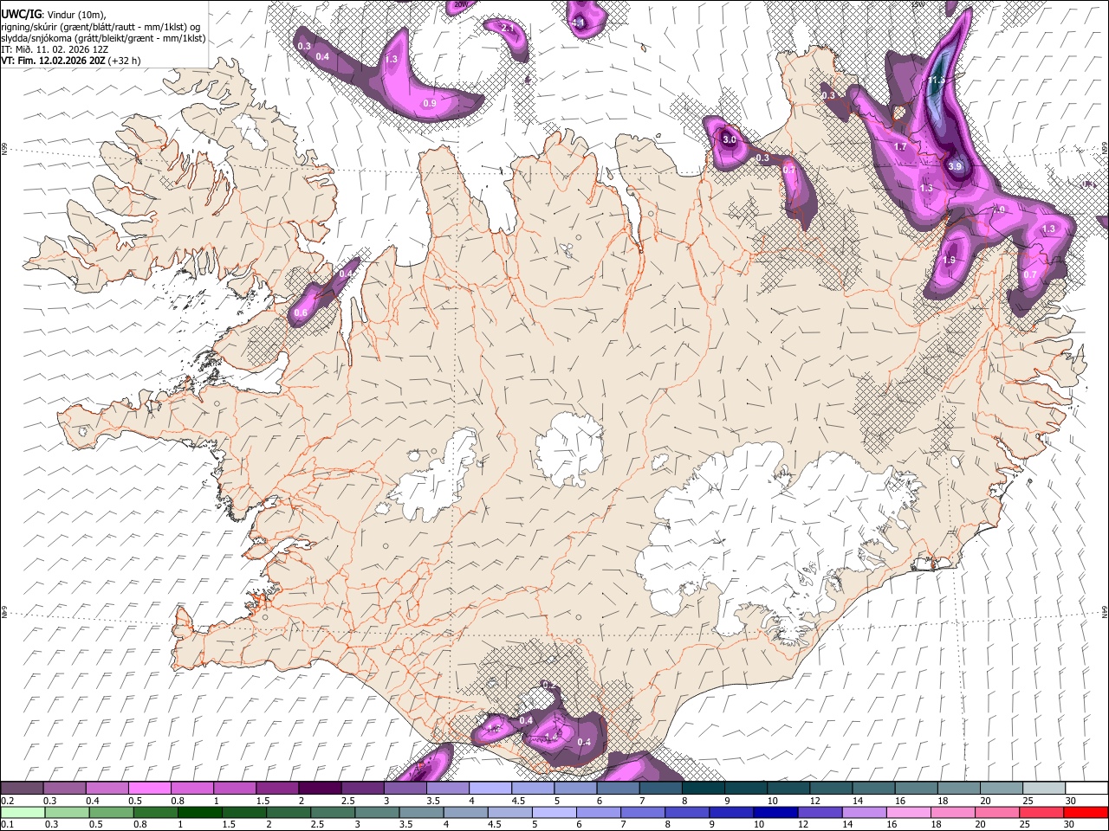1109x831 pixels.
Task: Click the 0.7 precipitation value label
Action: pos(1030,274)
